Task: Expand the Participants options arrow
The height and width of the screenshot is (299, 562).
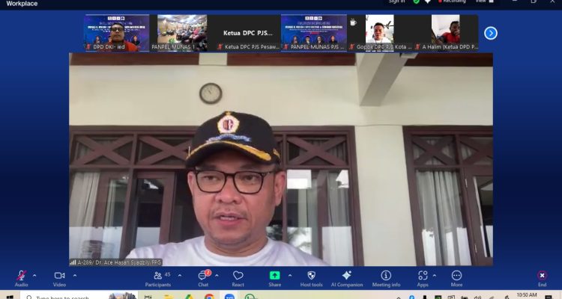Action: click(179, 275)
